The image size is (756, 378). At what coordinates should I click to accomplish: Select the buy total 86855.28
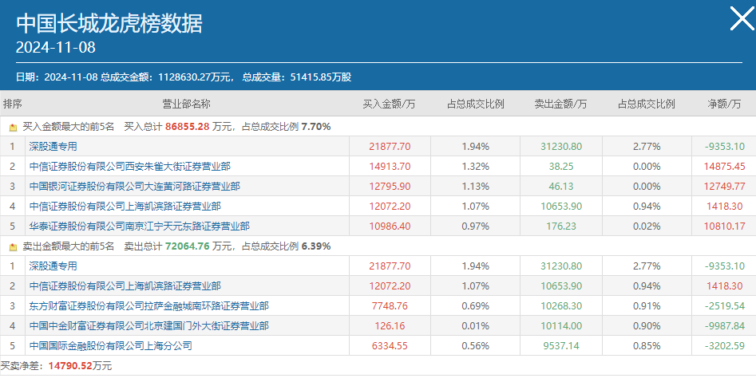pos(188,127)
